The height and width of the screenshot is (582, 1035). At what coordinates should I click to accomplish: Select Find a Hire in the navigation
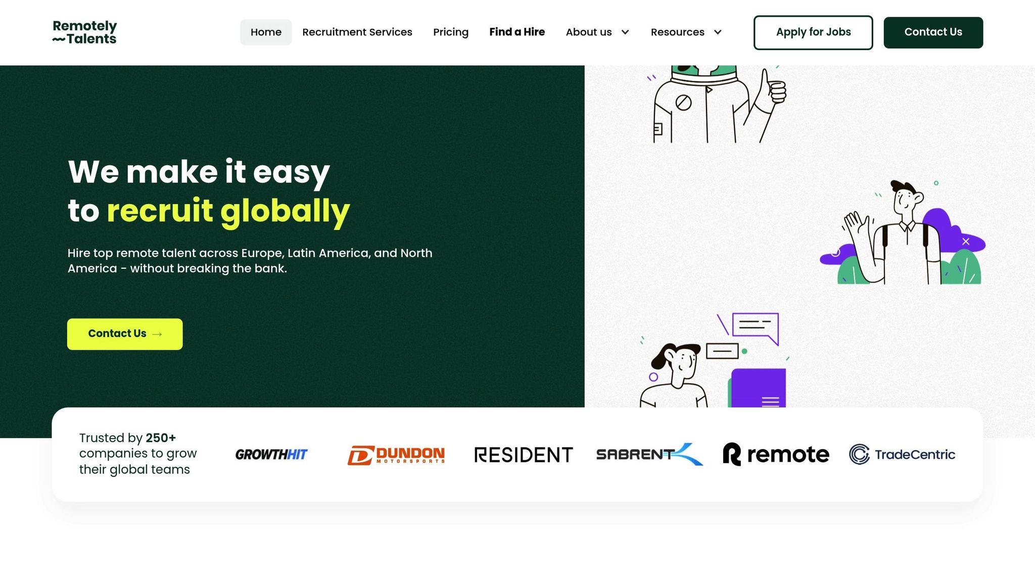[x=517, y=32]
